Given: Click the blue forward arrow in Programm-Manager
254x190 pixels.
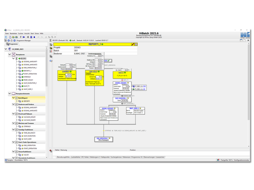Looking at the screenshot, I should coord(15,40).
